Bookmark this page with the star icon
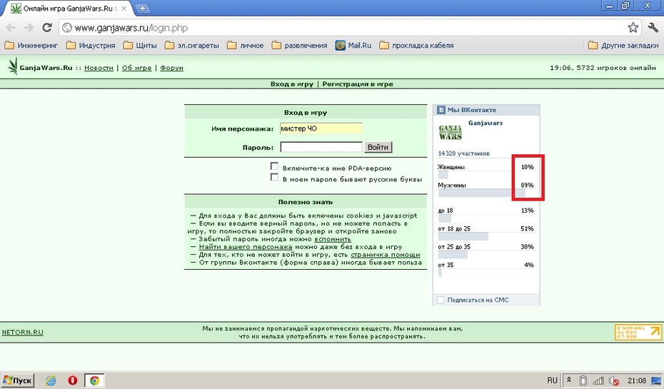Image resolution: width=664 pixels, height=389 pixels. point(633,28)
